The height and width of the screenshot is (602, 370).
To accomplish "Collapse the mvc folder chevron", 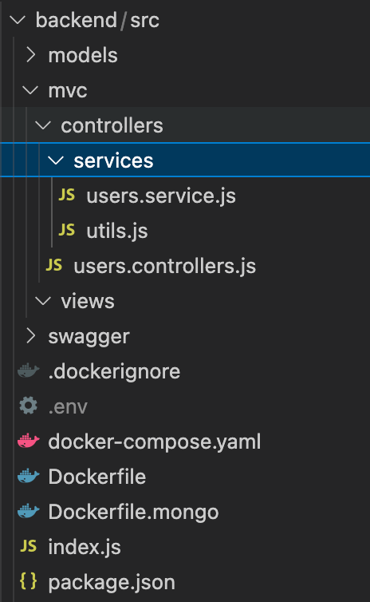I will pos(30,90).
